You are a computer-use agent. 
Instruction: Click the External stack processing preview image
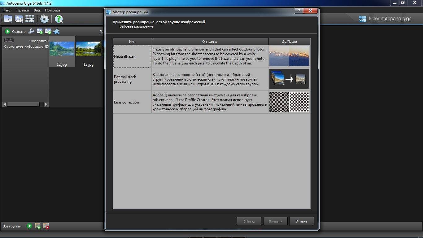coord(289,79)
